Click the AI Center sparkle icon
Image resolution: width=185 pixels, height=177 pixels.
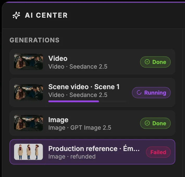coord(16,15)
